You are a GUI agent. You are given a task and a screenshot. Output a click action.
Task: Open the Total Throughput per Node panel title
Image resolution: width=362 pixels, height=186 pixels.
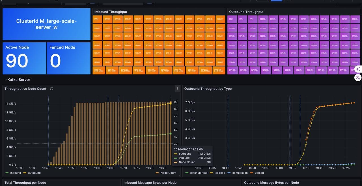coord(25,183)
